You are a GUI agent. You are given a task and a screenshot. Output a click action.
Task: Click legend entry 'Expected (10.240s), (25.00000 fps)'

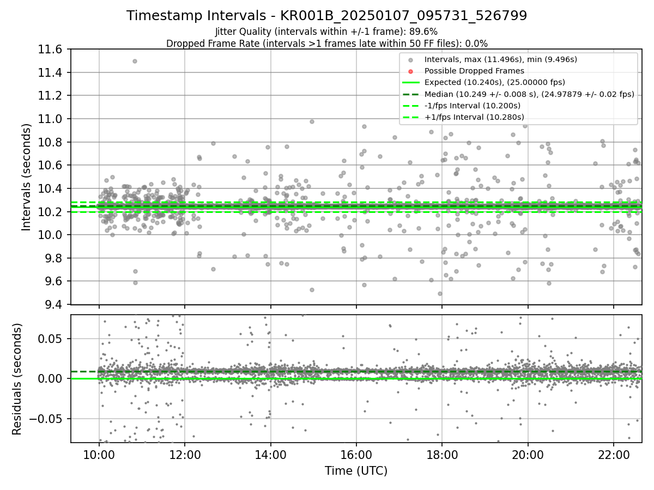click(494, 82)
